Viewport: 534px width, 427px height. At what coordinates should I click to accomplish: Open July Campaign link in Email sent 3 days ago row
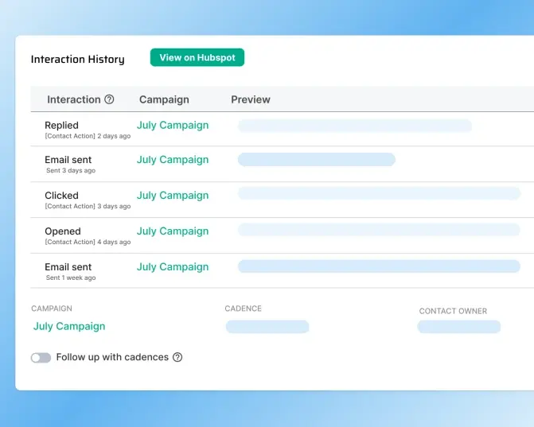(173, 160)
